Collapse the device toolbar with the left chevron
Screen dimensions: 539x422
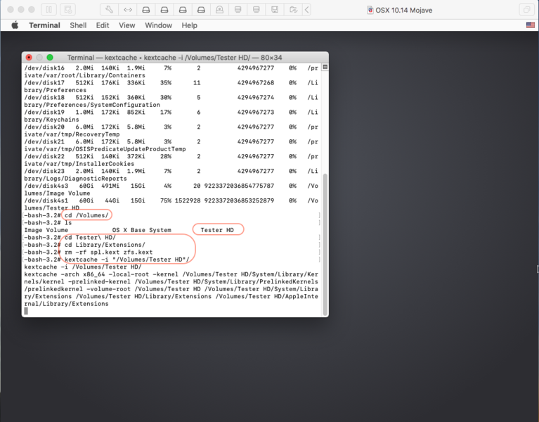pos(307,10)
